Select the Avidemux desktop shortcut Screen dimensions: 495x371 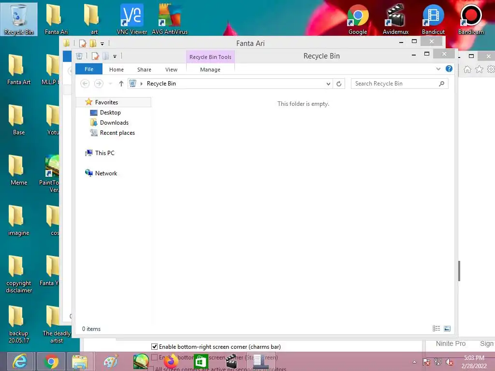coord(395,19)
